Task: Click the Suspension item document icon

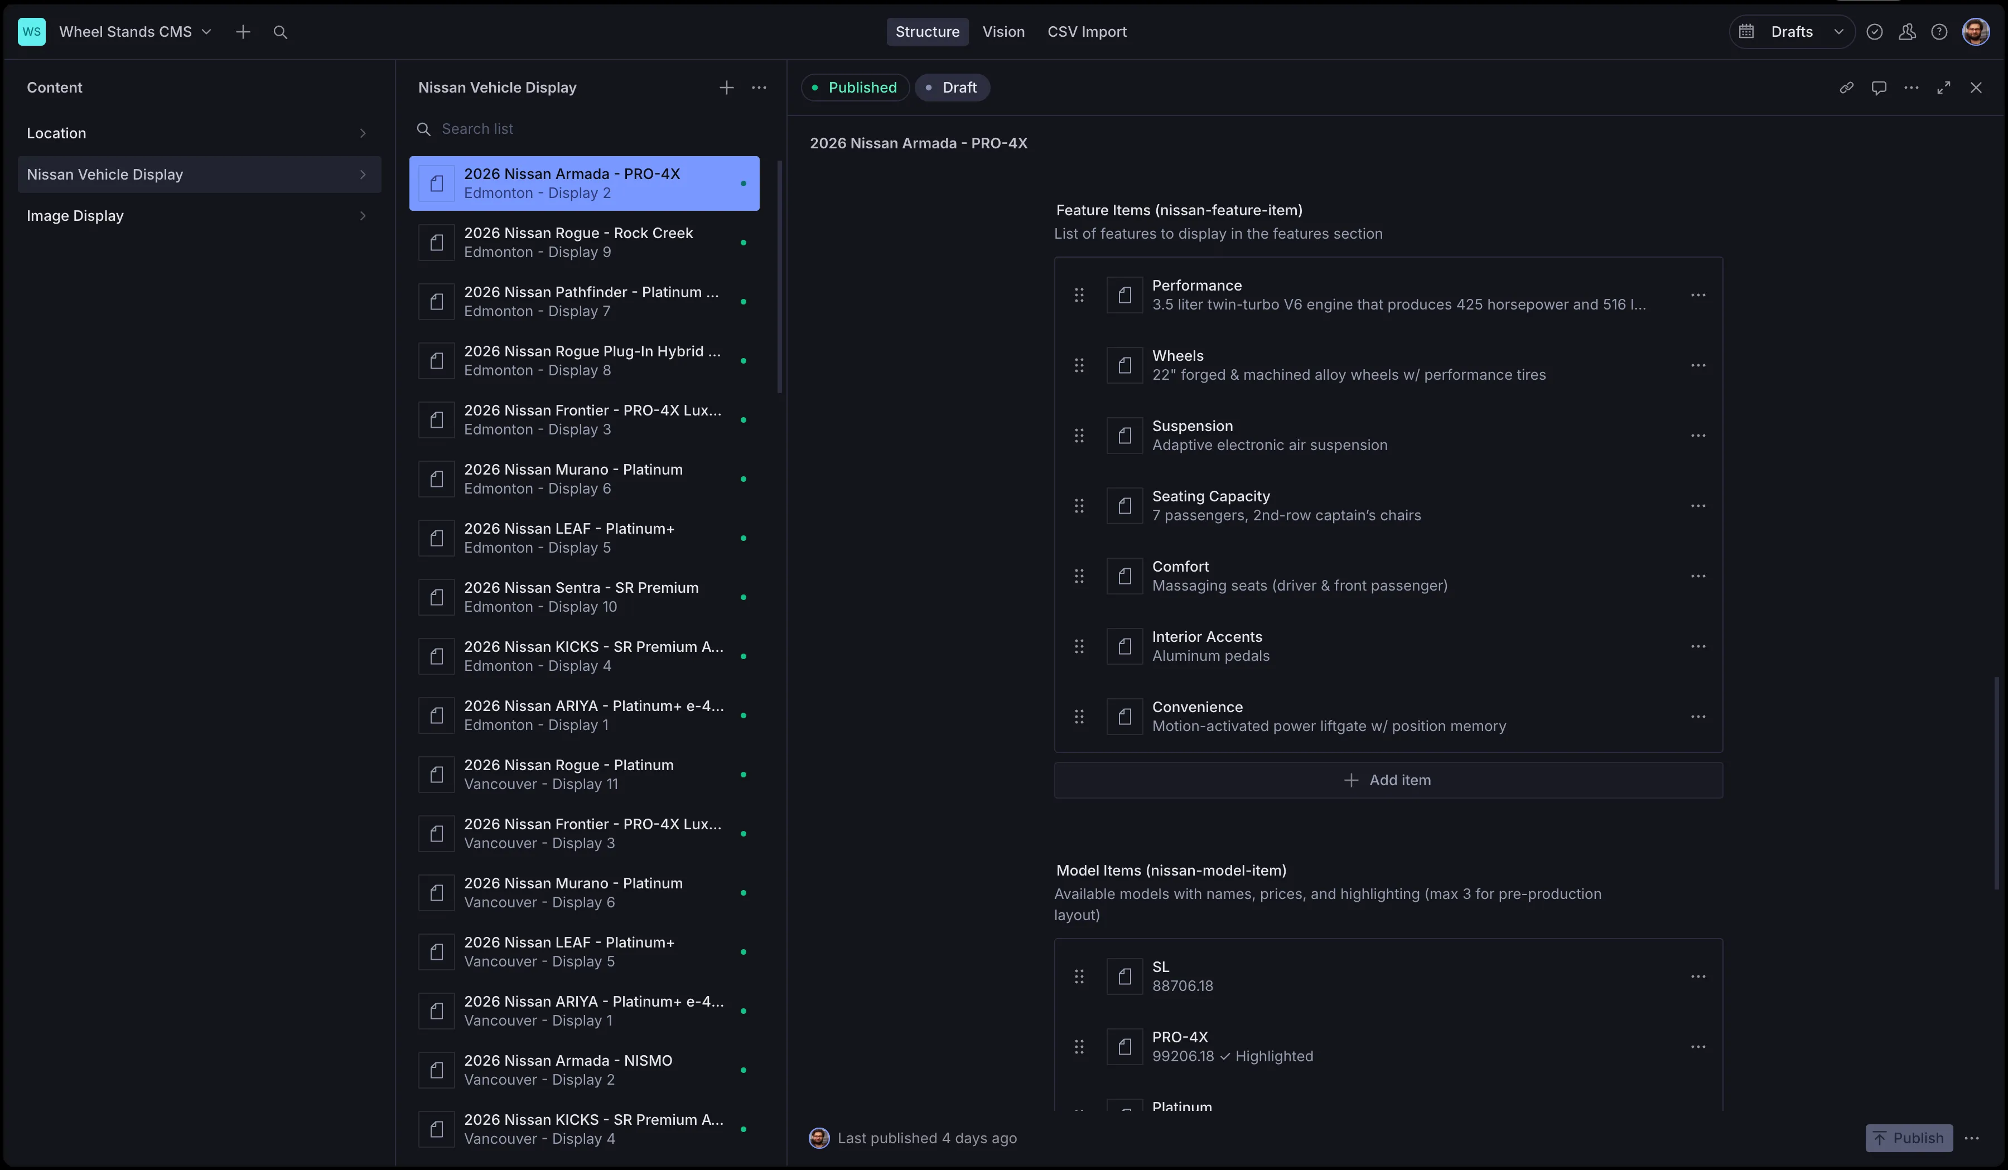Action: [x=1124, y=435]
